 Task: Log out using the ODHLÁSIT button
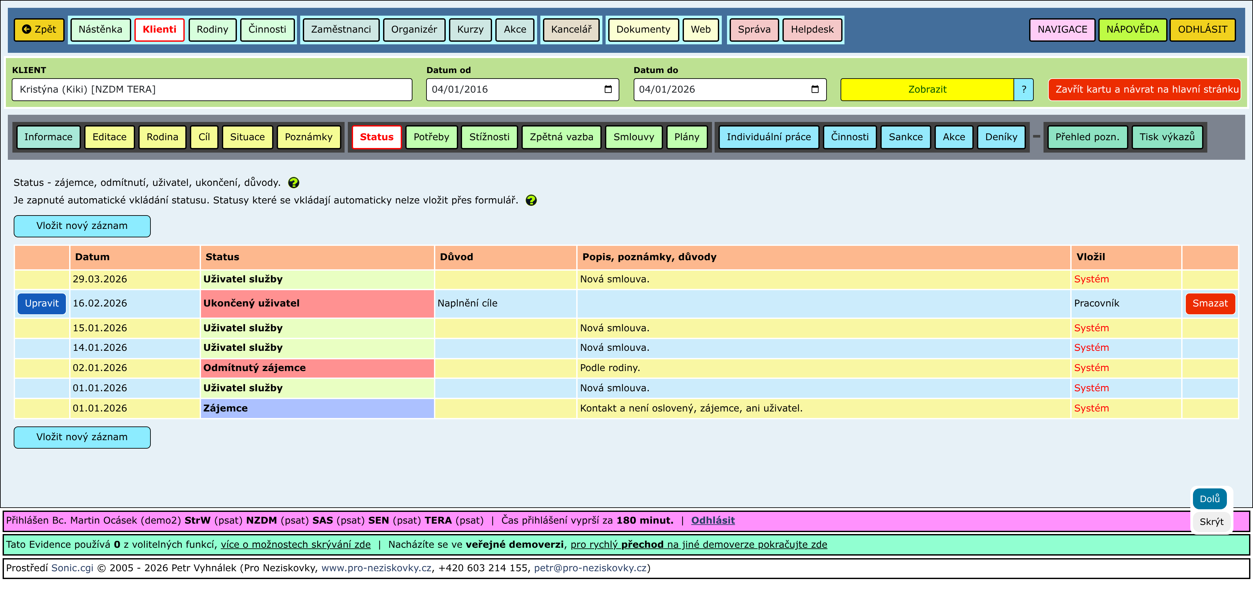[1203, 30]
